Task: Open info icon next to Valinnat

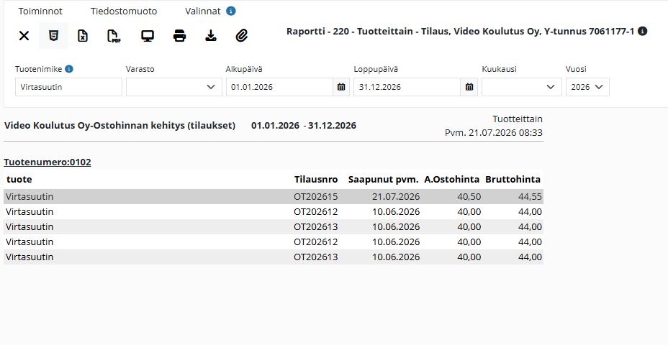Action: [x=231, y=11]
